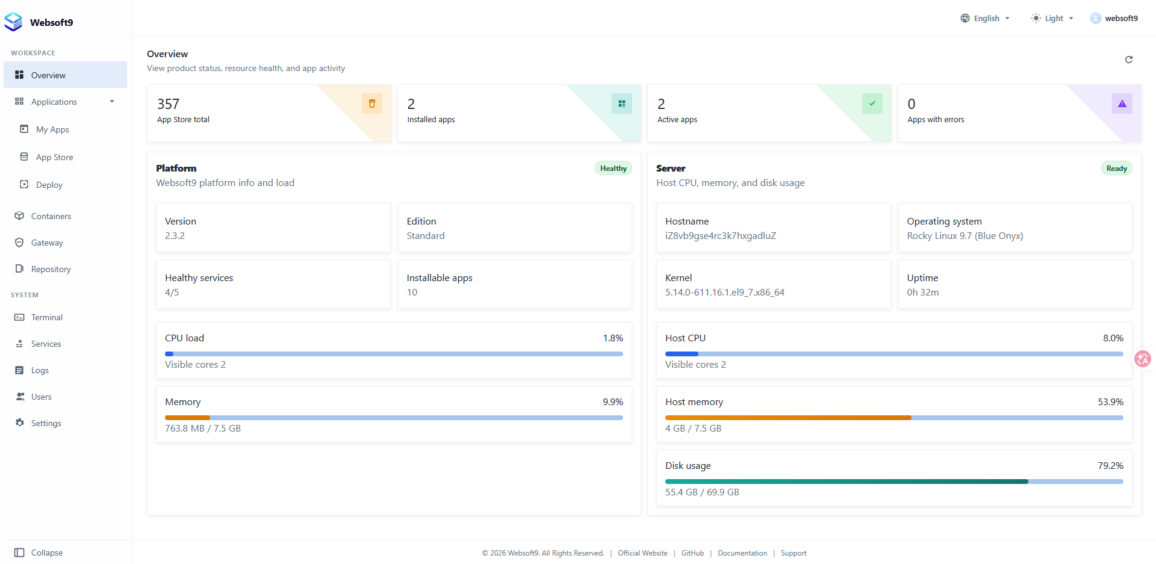The height and width of the screenshot is (564, 1156).
Task: Click the Active apps label
Action: coord(677,120)
